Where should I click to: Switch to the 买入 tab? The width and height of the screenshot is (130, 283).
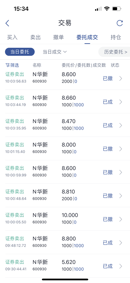[12, 37]
